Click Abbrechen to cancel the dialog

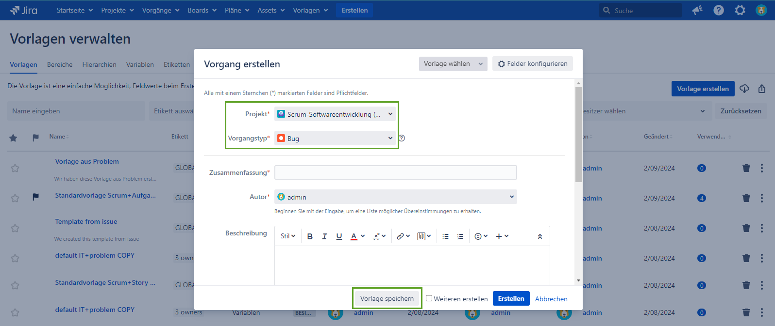(551, 299)
